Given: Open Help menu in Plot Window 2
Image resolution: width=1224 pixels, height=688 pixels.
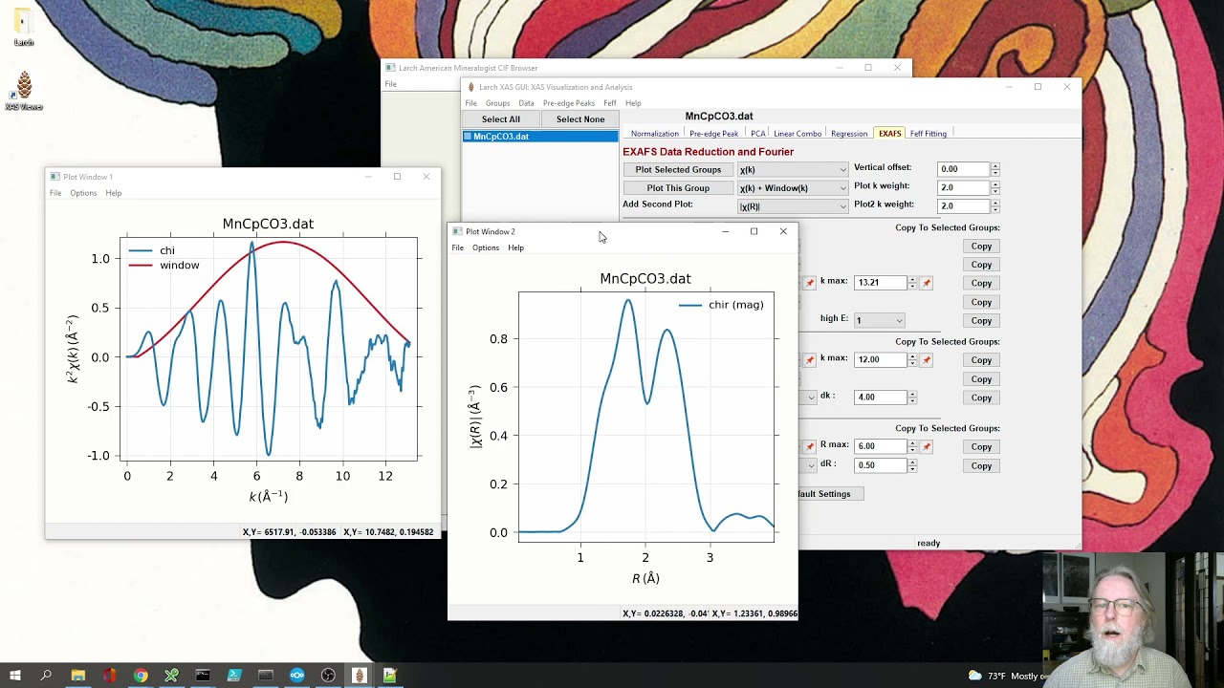Looking at the screenshot, I should coord(515,248).
